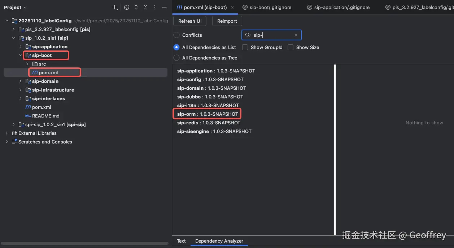This screenshot has height=248, width=454.
Task: Switch to the sip-boot/.gitignore tab
Action: (x=267, y=7)
